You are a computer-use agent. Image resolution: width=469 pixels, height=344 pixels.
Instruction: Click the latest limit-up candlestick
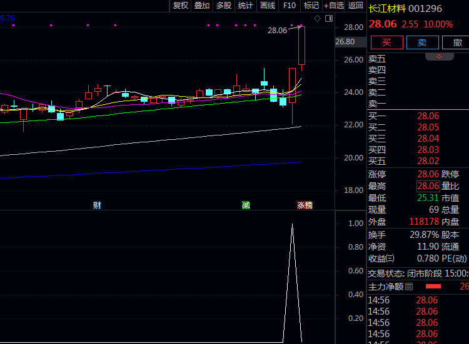pyautogui.click(x=301, y=46)
